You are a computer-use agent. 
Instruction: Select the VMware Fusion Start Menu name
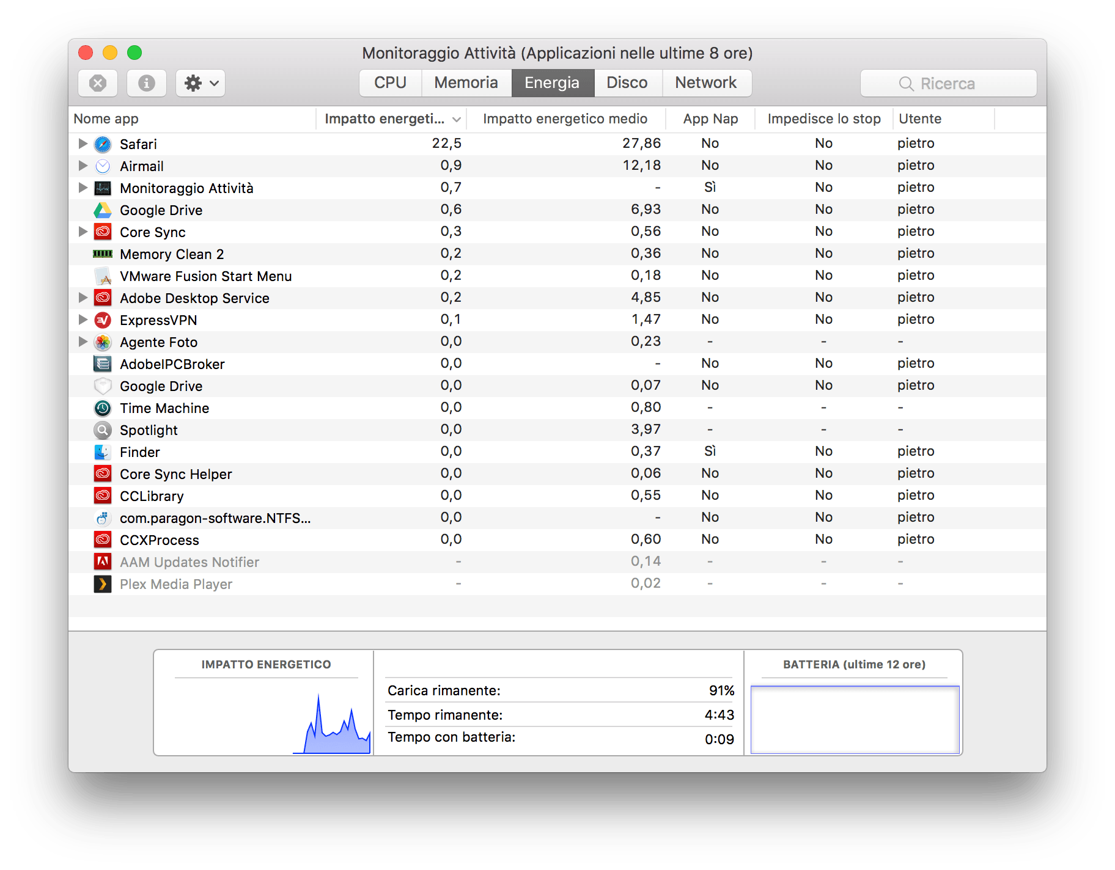(x=206, y=276)
